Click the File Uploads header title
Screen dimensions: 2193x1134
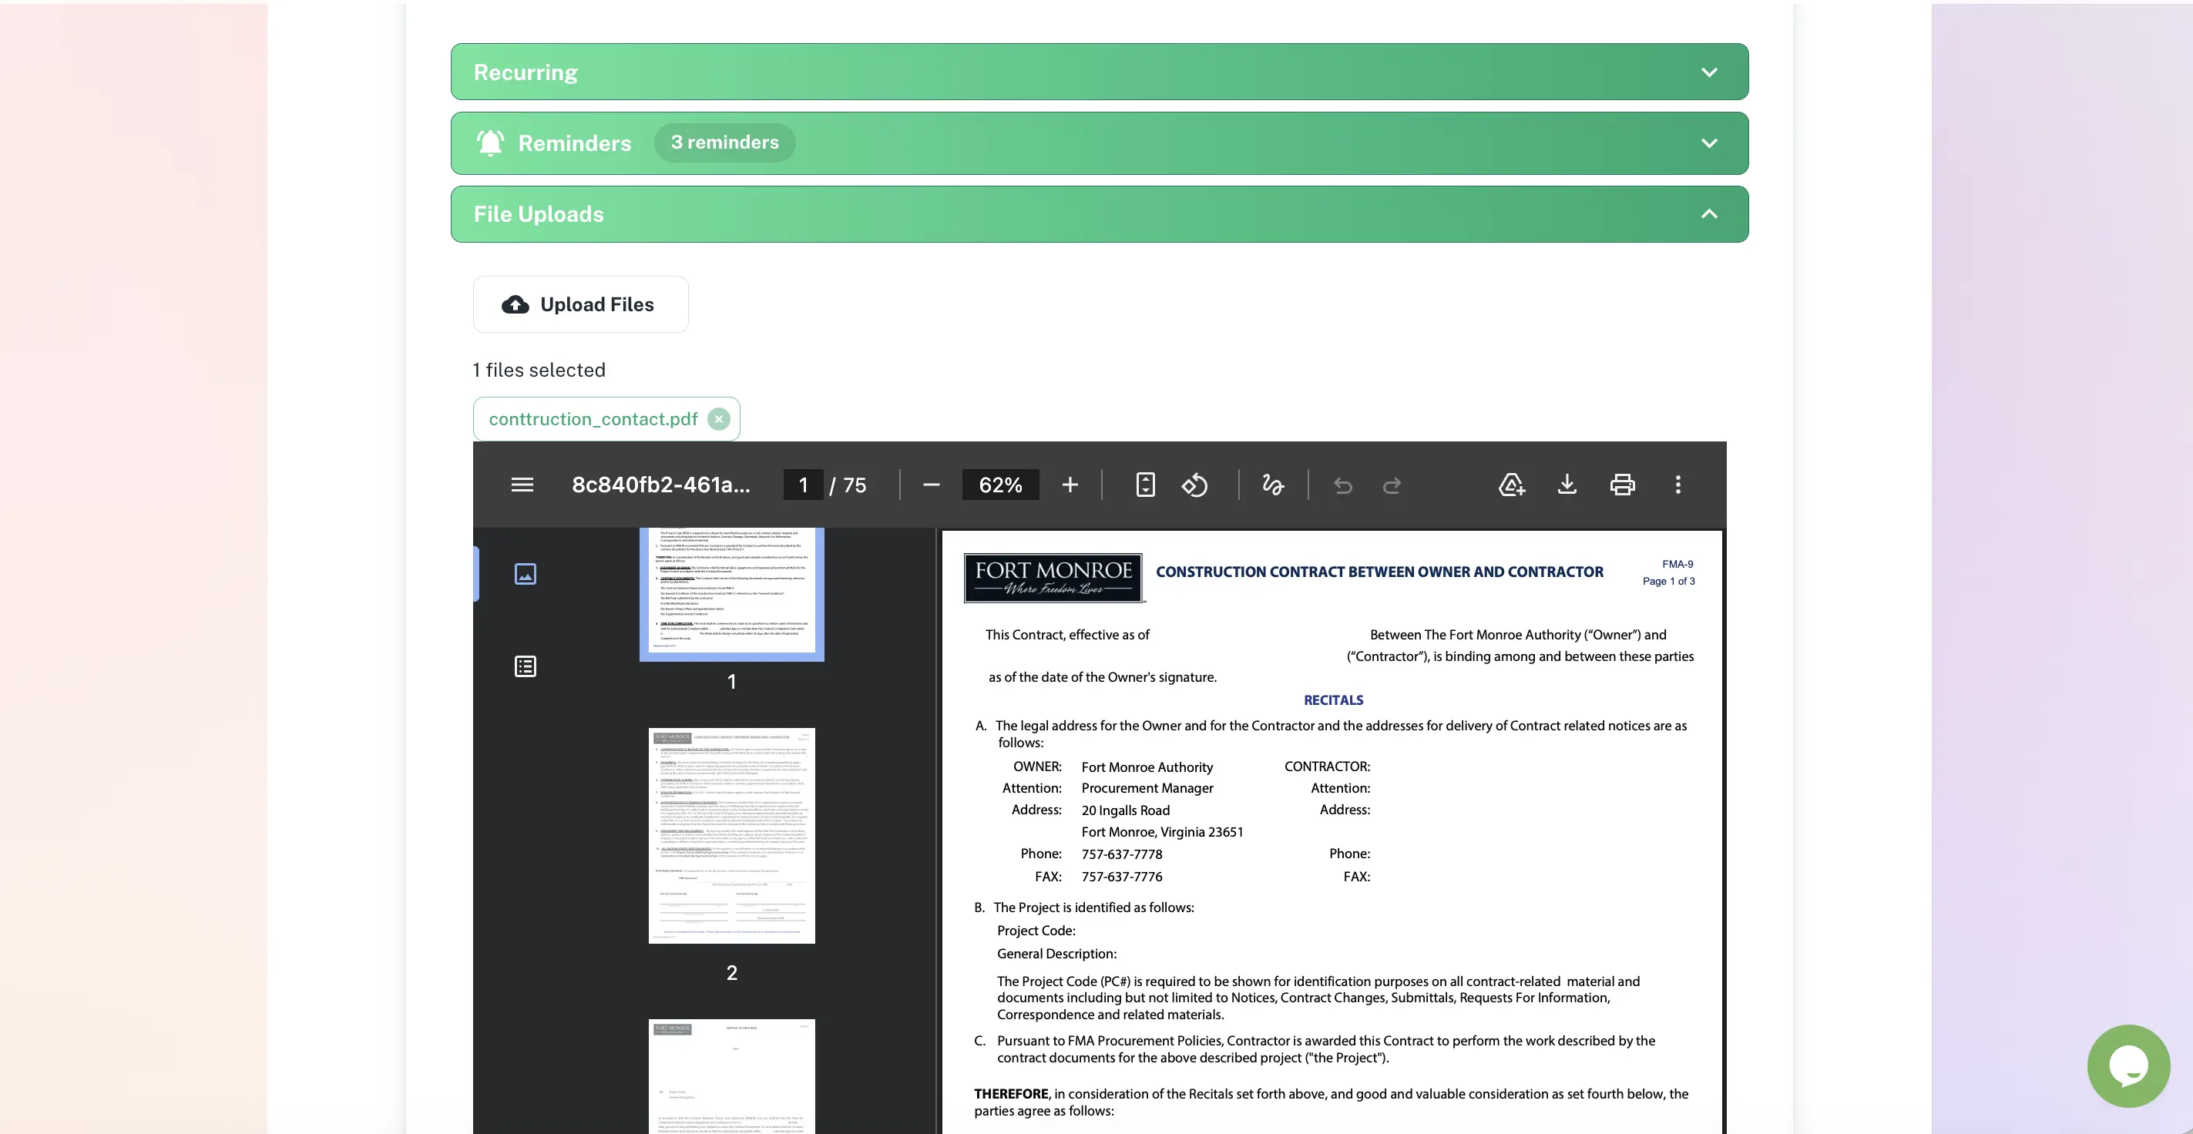tap(539, 213)
